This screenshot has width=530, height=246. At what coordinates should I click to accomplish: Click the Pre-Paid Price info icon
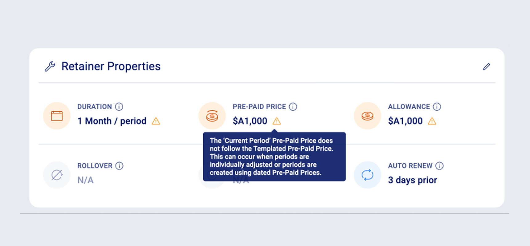point(293,107)
